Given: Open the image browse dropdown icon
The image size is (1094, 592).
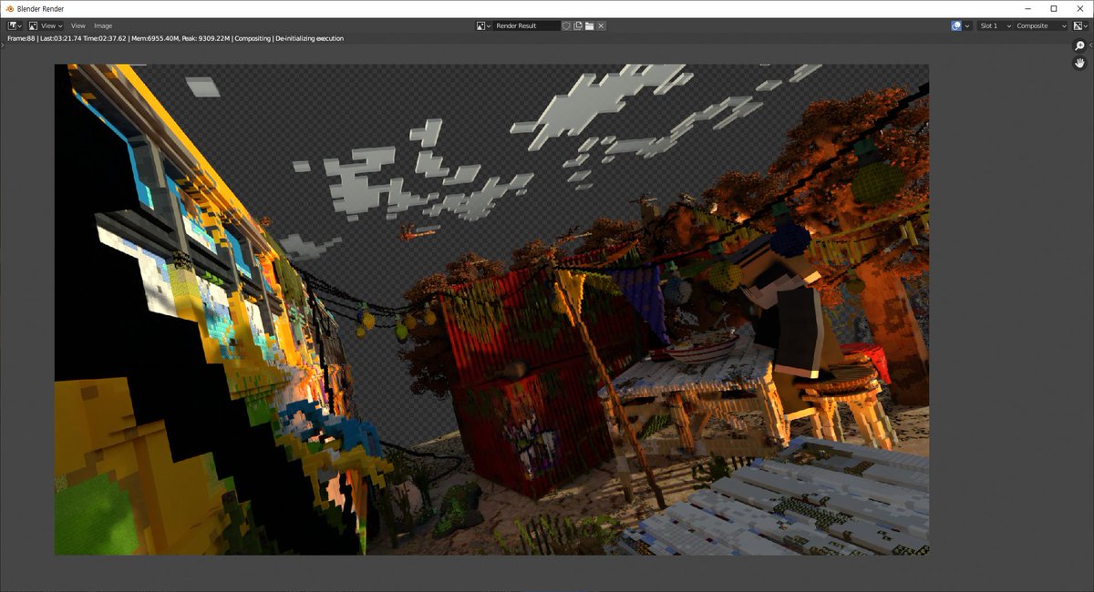Looking at the screenshot, I should point(484,26).
